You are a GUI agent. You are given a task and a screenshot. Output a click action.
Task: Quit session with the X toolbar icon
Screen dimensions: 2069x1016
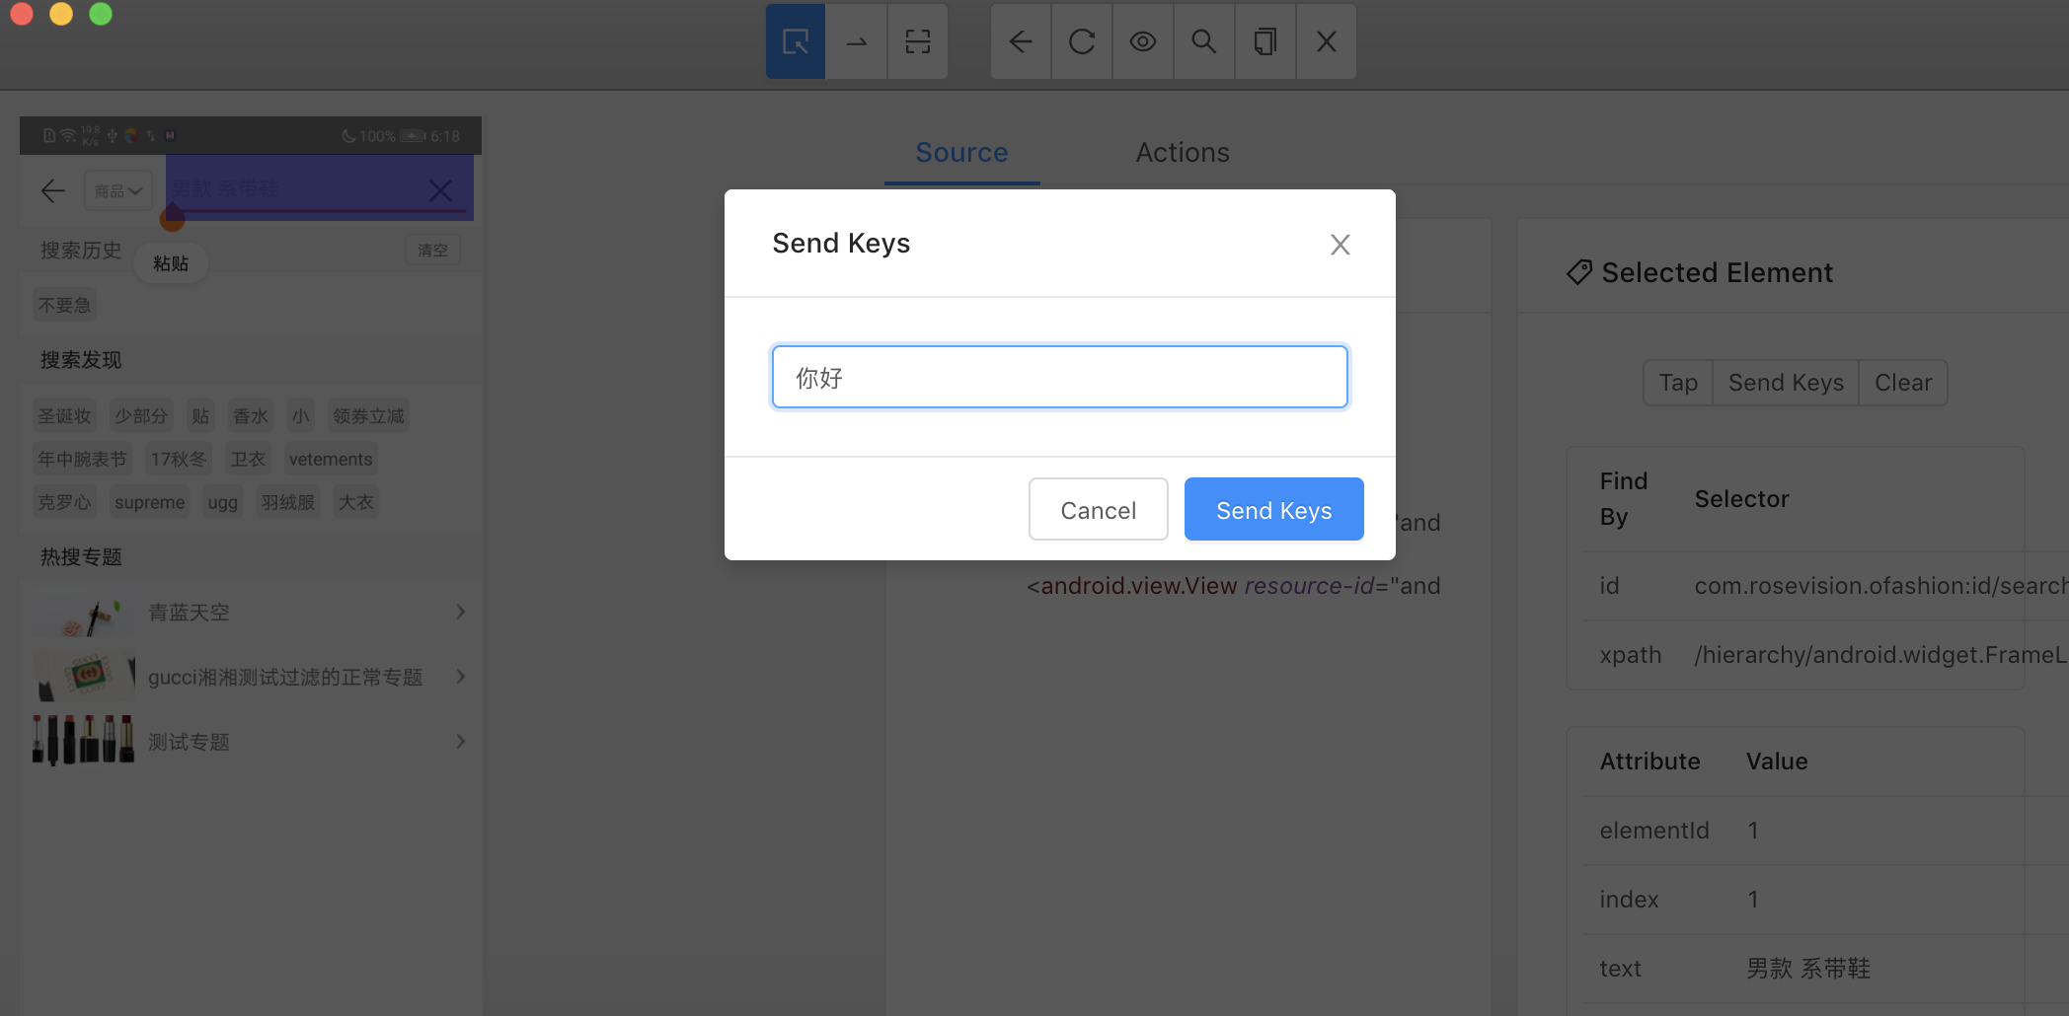(x=1327, y=41)
